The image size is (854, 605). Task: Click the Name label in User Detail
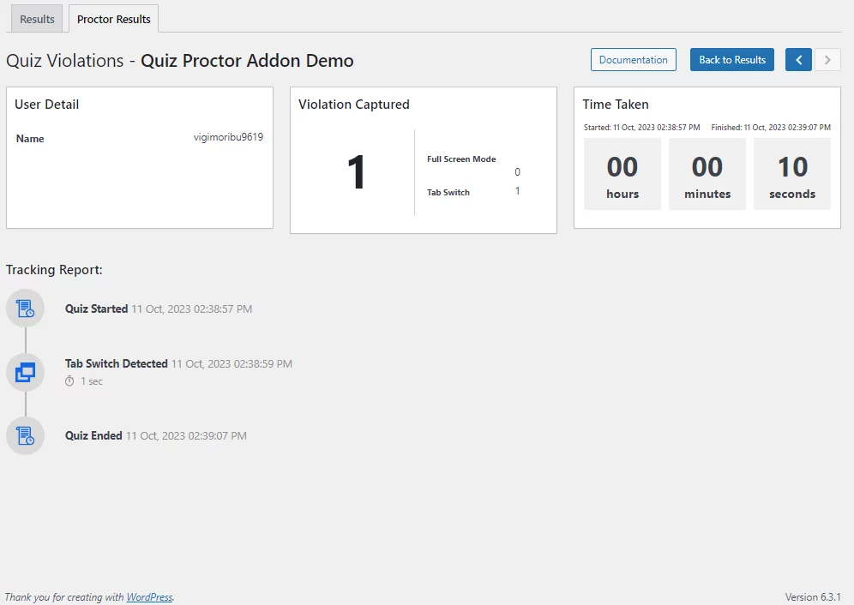coord(30,139)
